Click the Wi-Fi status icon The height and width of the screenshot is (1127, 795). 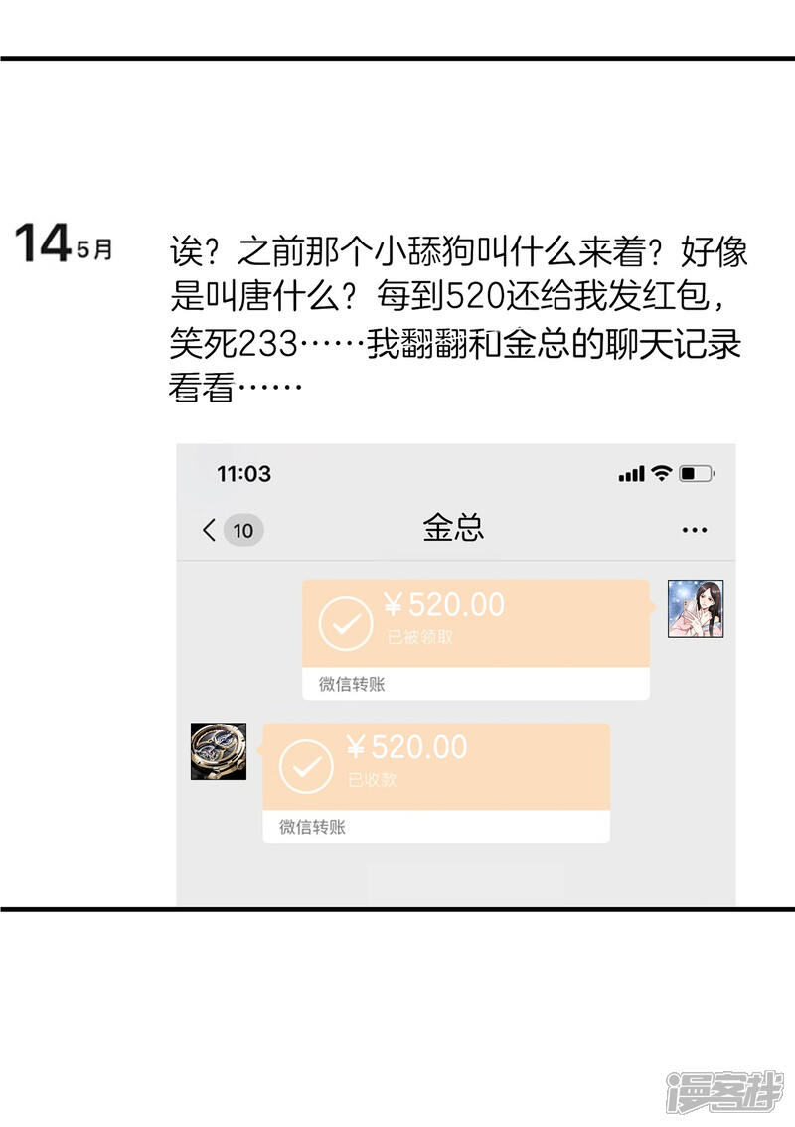[661, 473]
